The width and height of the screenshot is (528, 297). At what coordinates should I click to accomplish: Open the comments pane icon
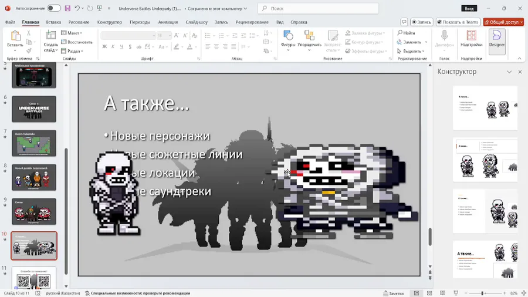pos(404,22)
